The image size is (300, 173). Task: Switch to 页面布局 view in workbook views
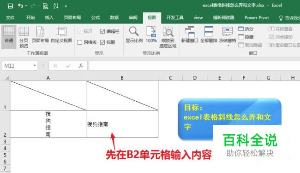coord(40,35)
